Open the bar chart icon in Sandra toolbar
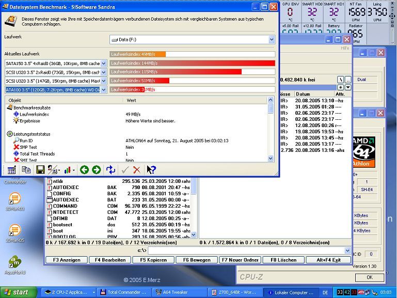397x298 pixels. pos(67,170)
